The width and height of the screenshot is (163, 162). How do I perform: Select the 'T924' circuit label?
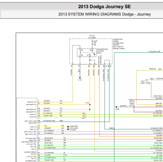pyautogui.click(x=152, y=79)
